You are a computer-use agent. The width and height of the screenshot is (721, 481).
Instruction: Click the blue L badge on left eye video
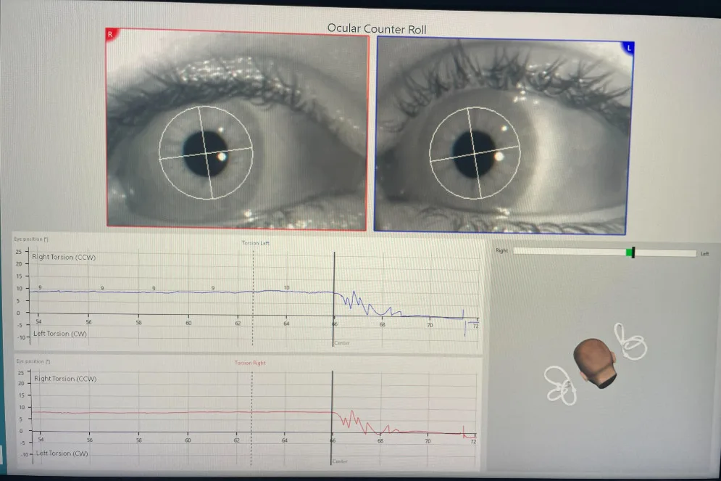(x=628, y=47)
